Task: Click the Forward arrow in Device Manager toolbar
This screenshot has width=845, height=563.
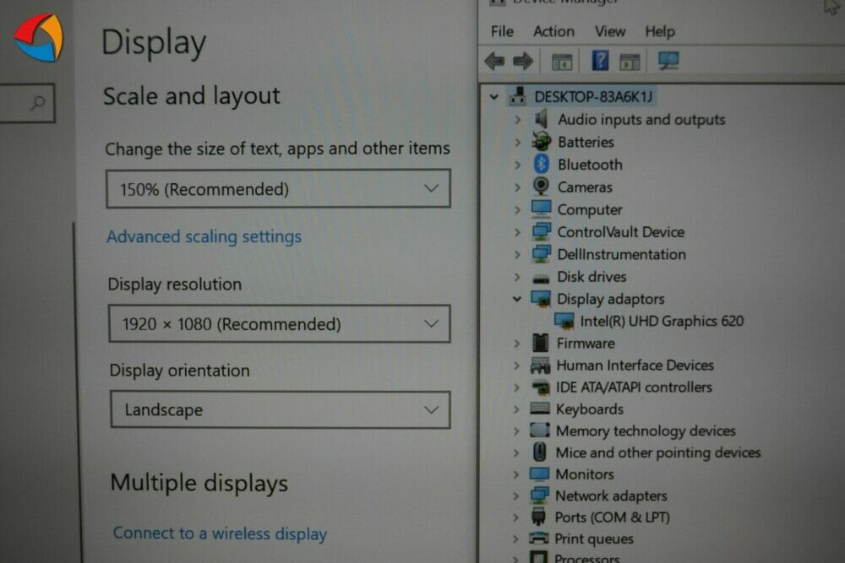Action: [522, 62]
